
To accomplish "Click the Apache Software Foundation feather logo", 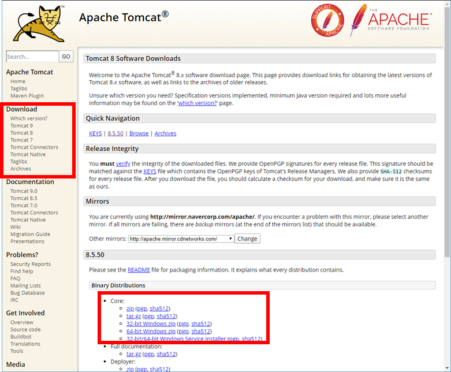I will (390, 20).
